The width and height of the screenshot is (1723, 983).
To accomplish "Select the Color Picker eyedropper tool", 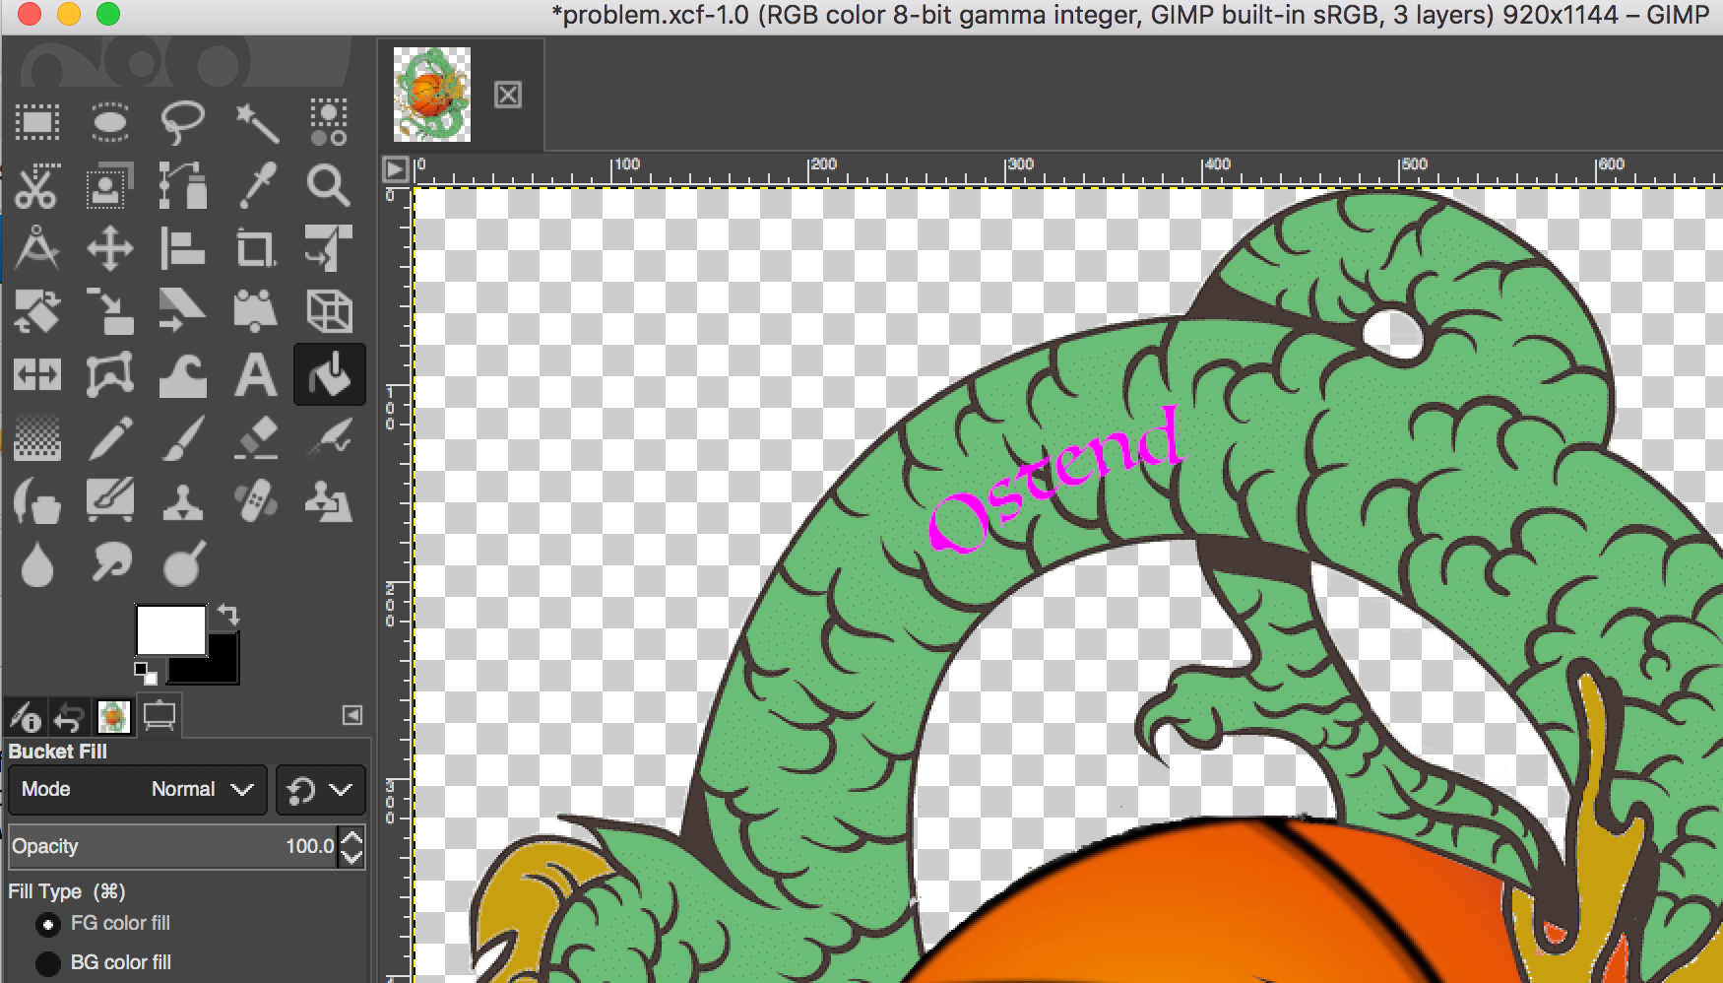I will (256, 185).
